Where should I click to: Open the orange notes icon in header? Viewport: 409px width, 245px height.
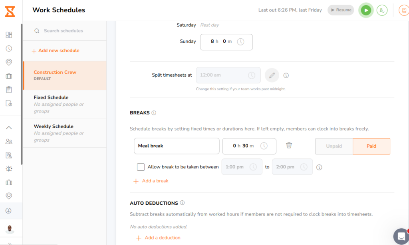(404, 10)
